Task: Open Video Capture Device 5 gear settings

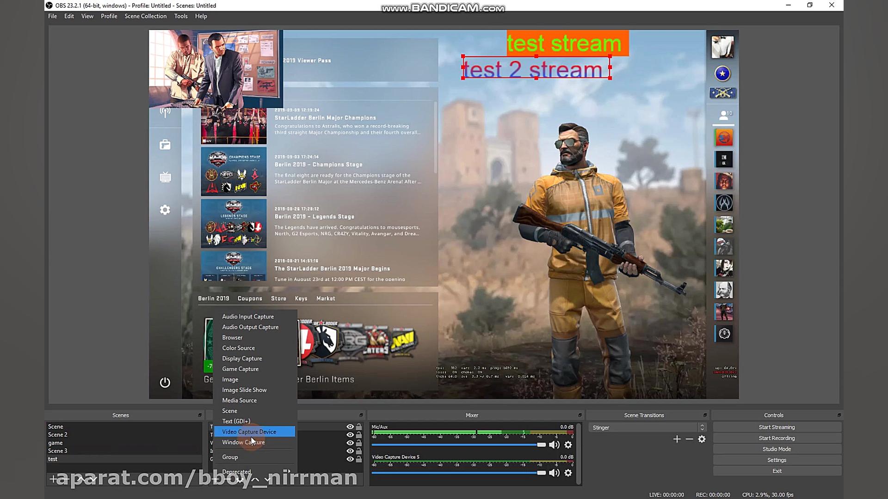Action: [x=568, y=473]
